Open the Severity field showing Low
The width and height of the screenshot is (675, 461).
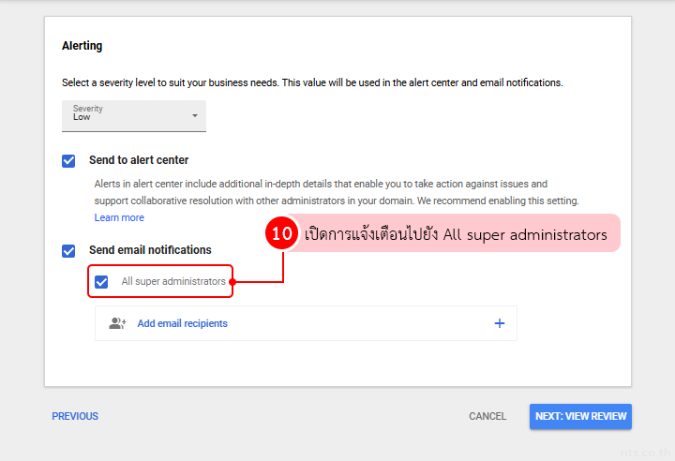(x=133, y=115)
